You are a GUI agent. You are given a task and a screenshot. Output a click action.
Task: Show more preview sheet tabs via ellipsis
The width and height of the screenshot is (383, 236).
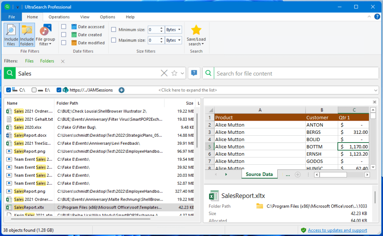[x=288, y=175]
